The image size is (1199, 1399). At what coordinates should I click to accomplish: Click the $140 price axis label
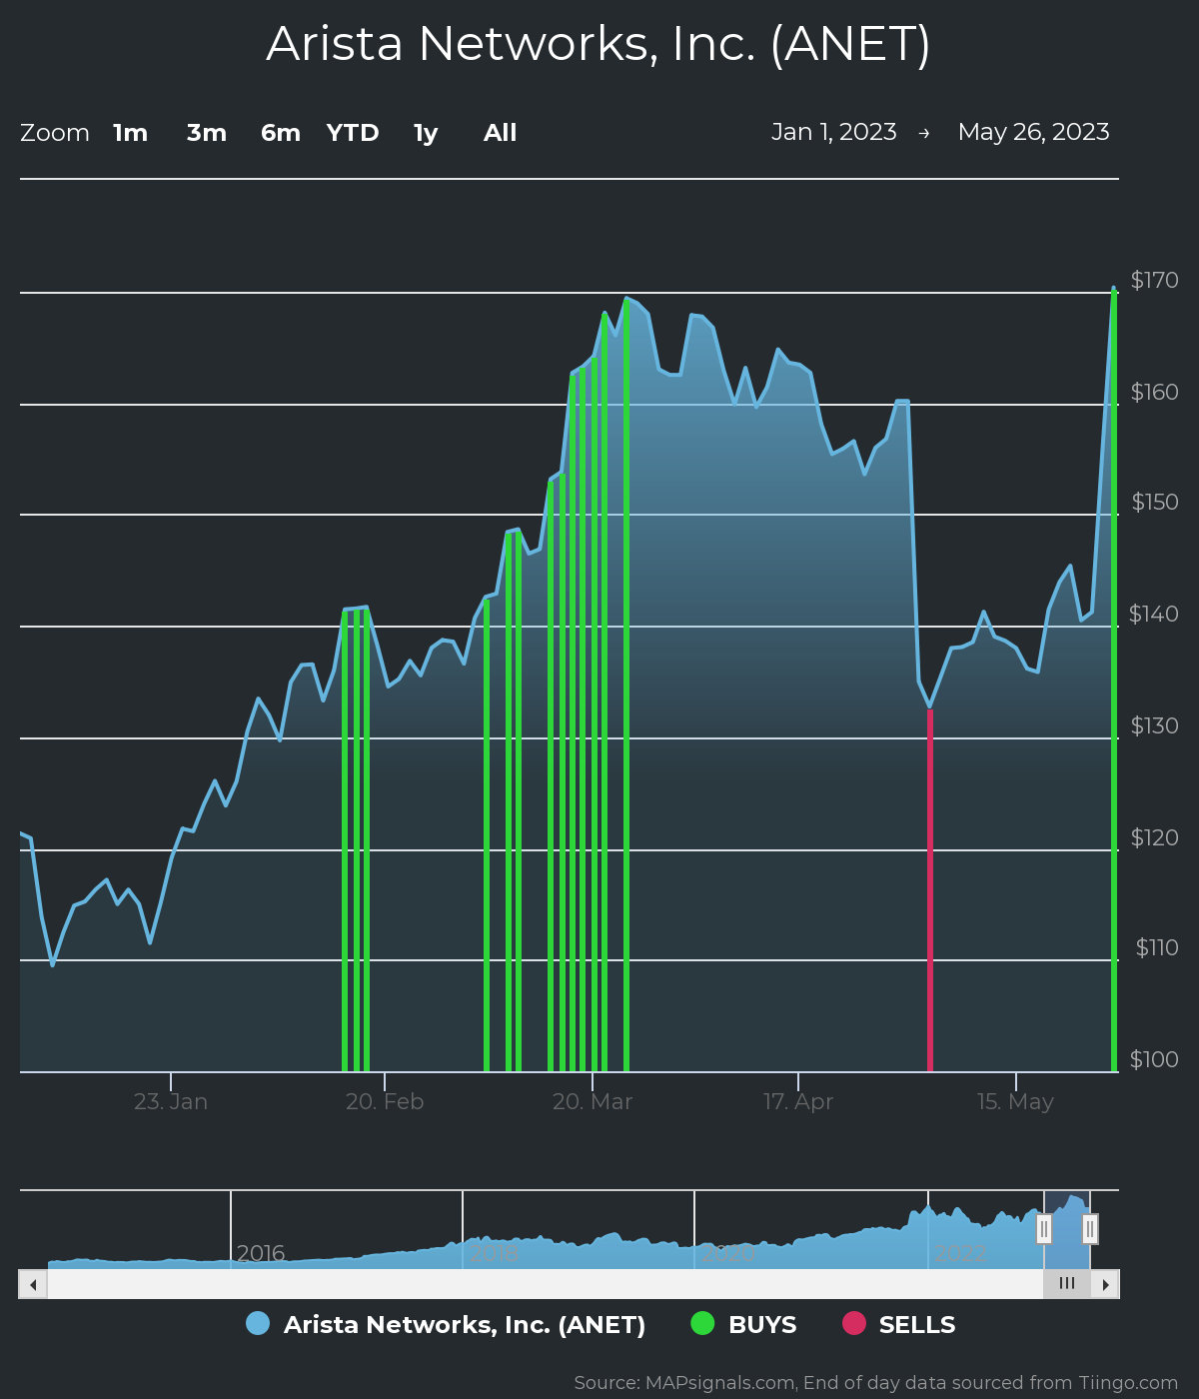pos(1153,614)
